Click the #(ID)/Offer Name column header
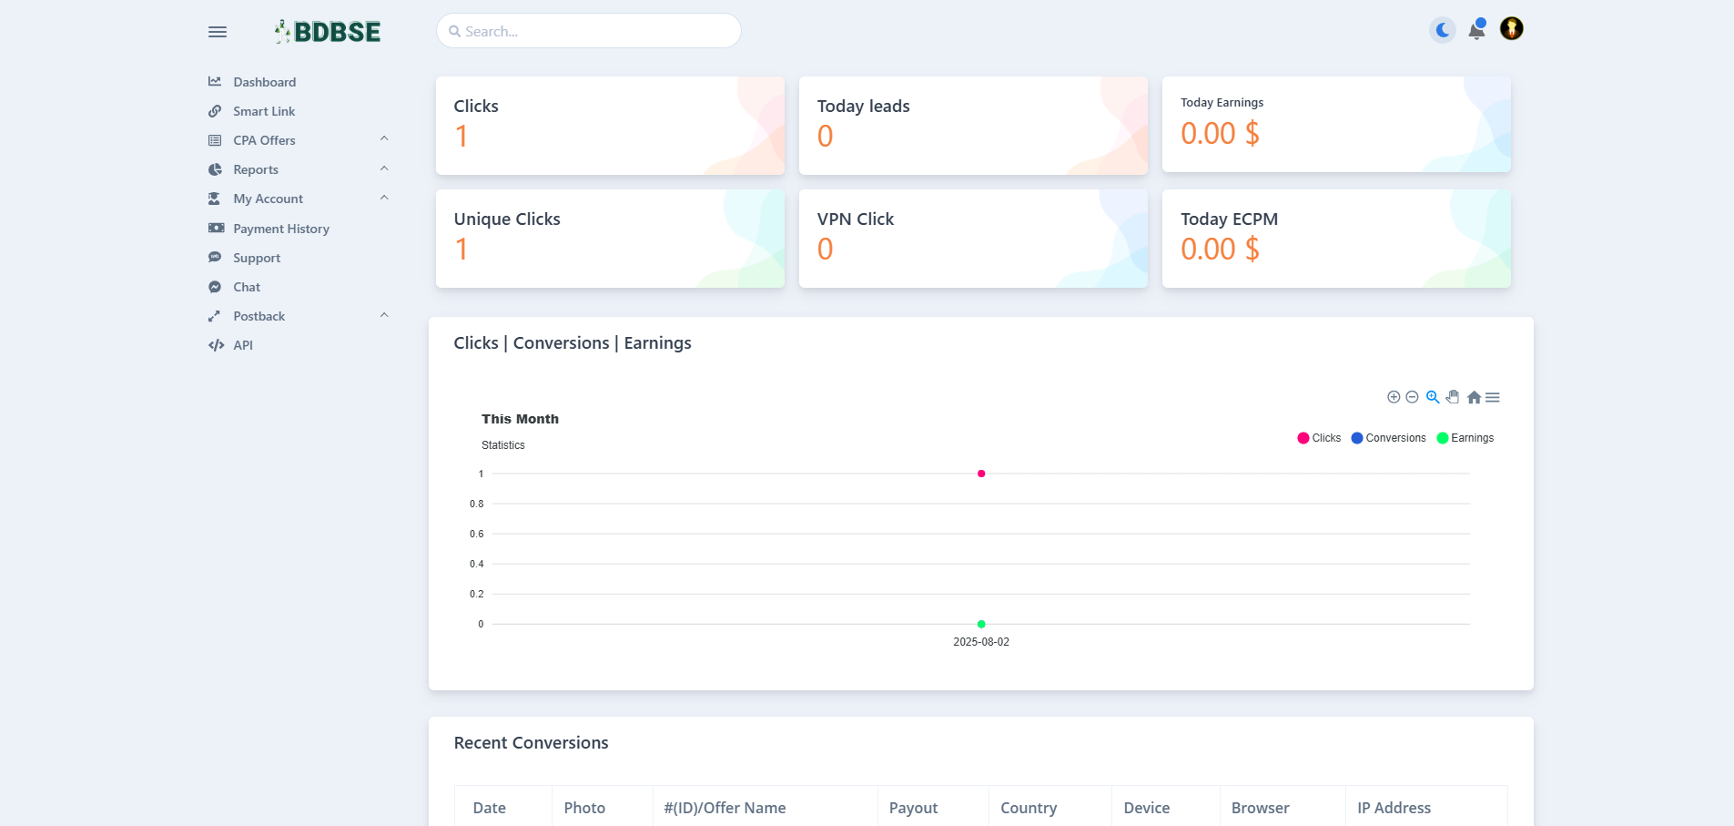 725,808
